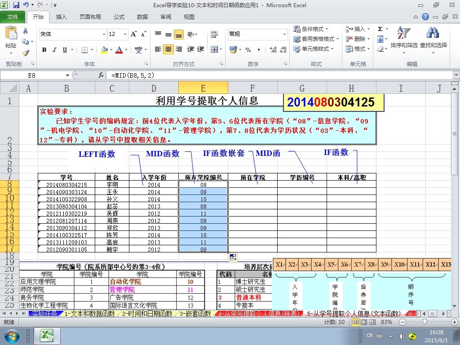Click the Page Layout view status bar icon

(364, 322)
